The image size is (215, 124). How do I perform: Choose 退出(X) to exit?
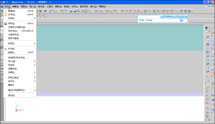coord(20,95)
